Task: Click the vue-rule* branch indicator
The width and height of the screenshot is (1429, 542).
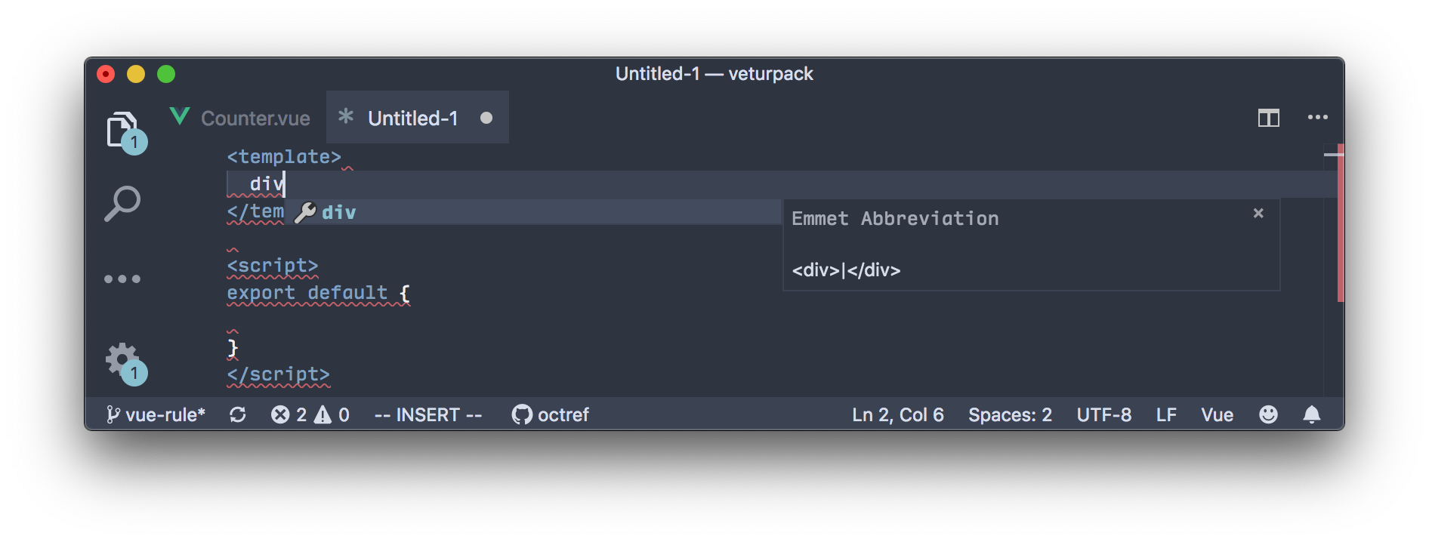Action: coord(156,414)
